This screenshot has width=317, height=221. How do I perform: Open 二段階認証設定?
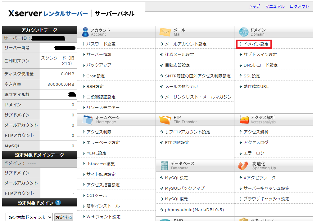click(x=101, y=97)
